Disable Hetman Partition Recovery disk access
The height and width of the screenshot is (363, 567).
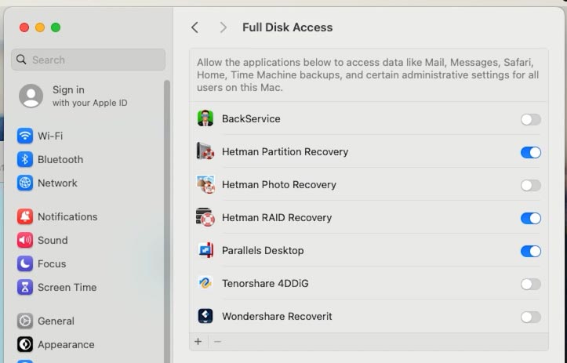pyautogui.click(x=530, y=152)
